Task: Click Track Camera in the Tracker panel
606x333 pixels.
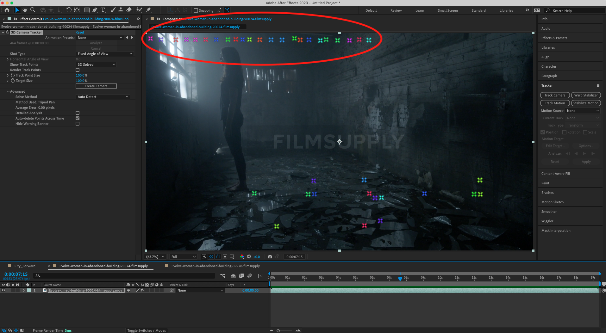Action: tap(555, 95)
